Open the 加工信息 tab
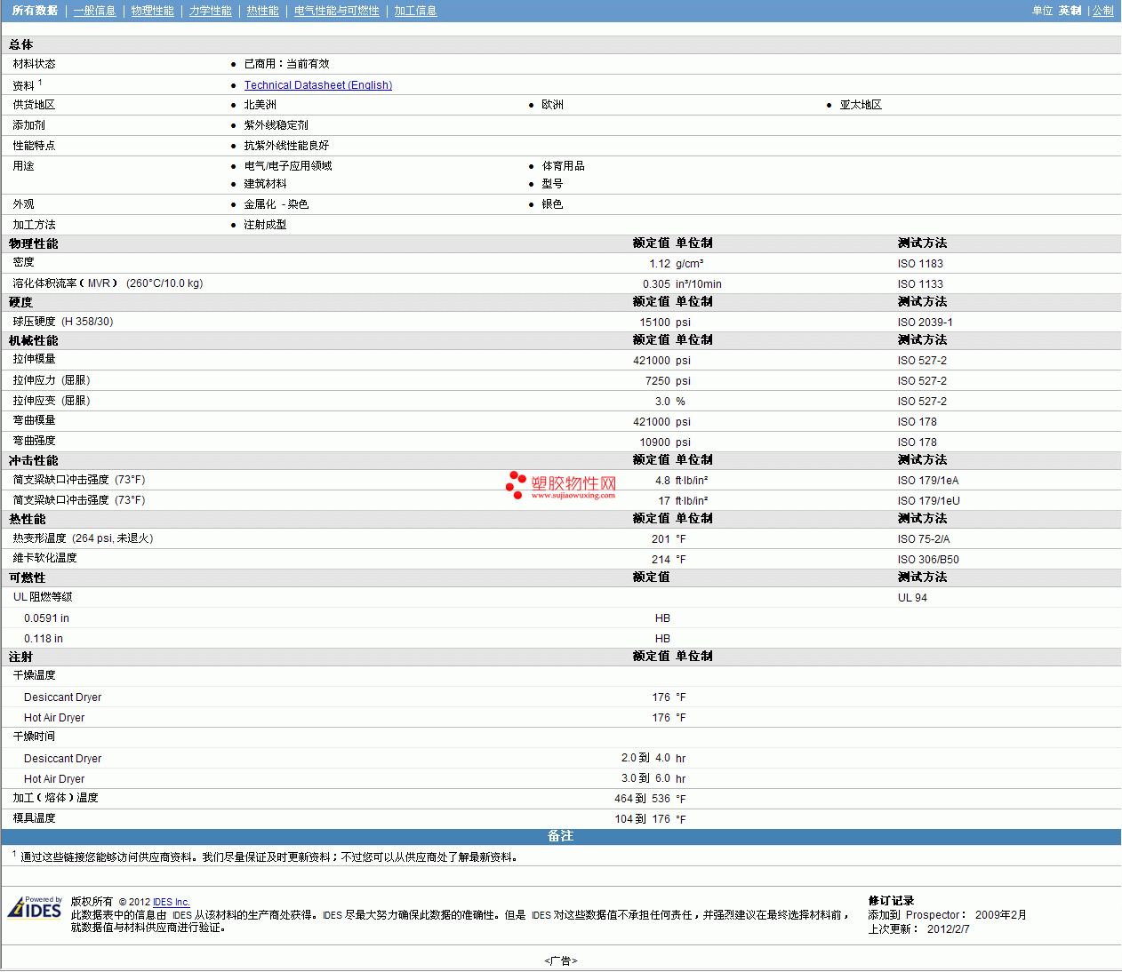The image size is (1122, 972). (x=415, y=11)
